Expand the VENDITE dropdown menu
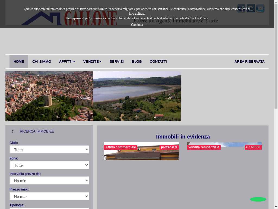This screenshot has width=278, height=209. point(92,62)
